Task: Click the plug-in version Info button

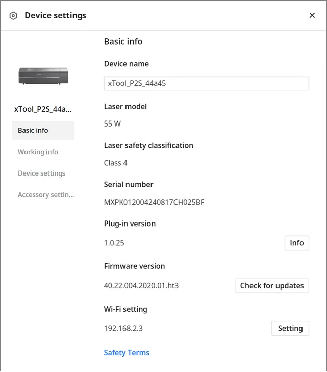Action: click(x=297, y=243)
